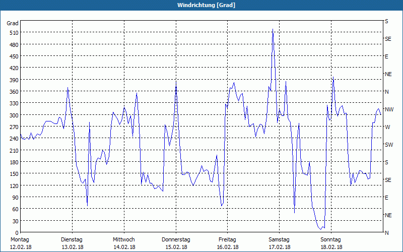This screenshot has width=403, height=252.
Task: Click the Grad axis unit label
Action: 13,23
